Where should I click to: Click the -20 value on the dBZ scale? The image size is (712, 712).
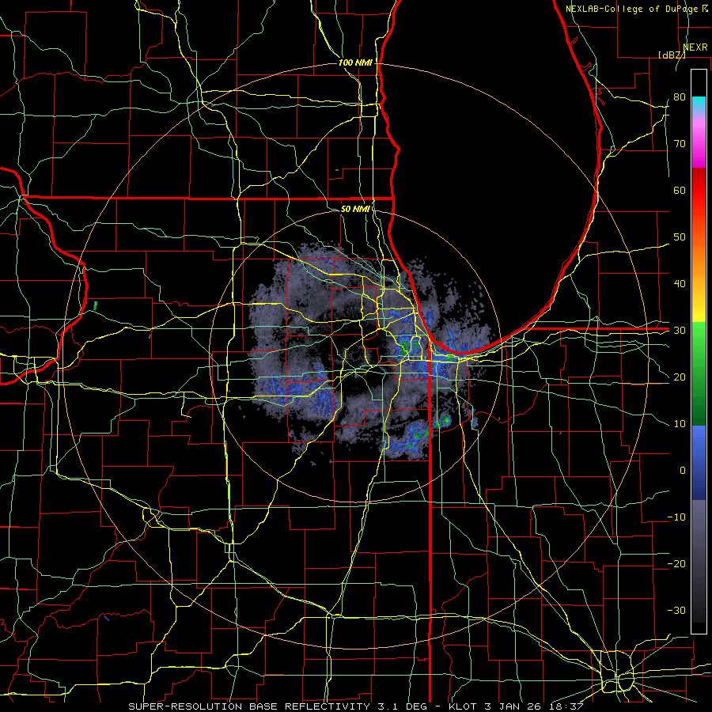tap(676, 563)
